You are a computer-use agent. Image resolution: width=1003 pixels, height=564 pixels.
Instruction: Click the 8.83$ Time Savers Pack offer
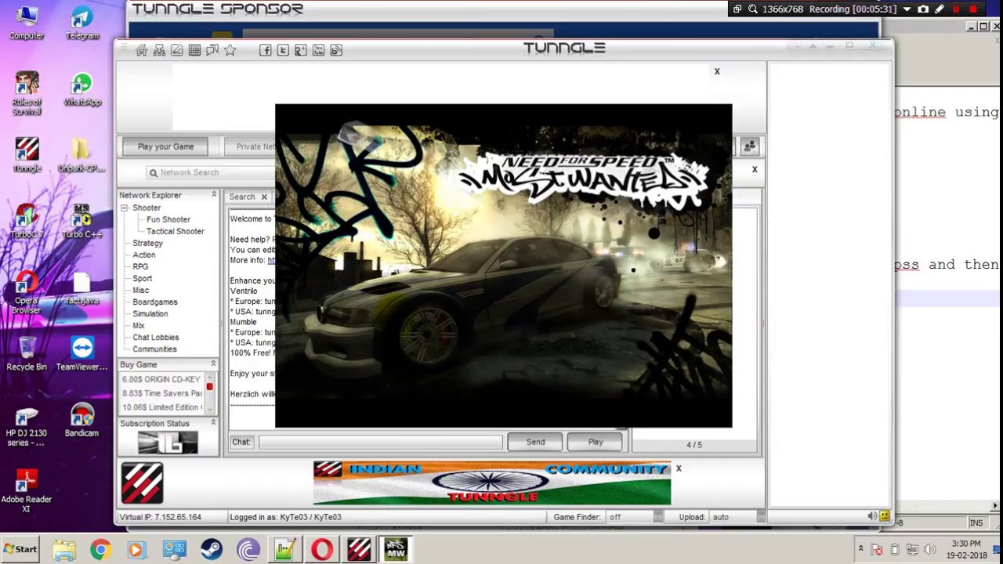pyautogui.click(x=161, y=393)
